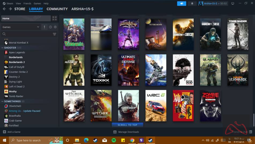This screenshot has height=144, width=255.
Task: Toggle the ready-to-play filter
Action: coord(55,27)
